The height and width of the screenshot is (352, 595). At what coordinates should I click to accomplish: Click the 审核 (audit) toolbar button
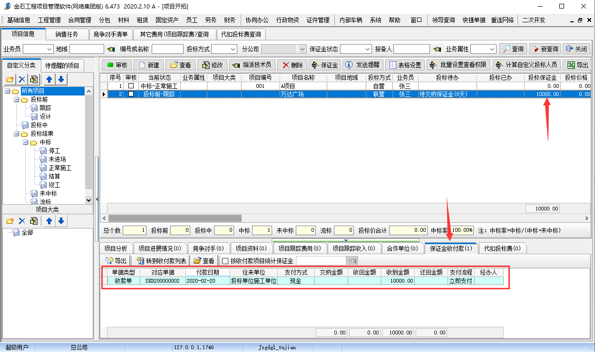click(117, 65)
